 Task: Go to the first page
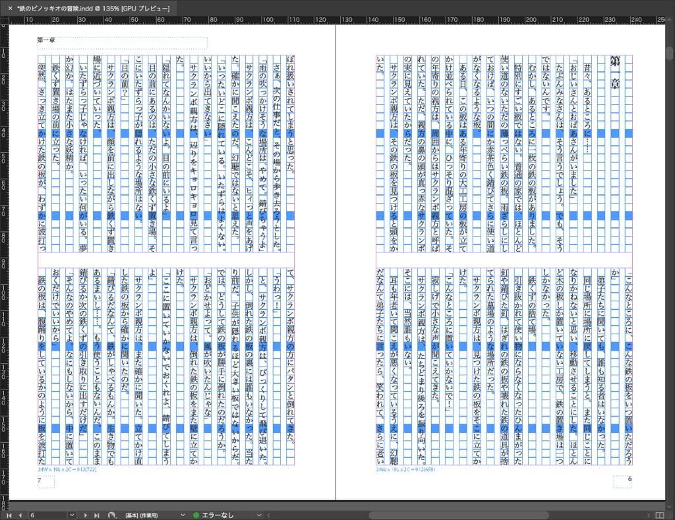[9, 515]
